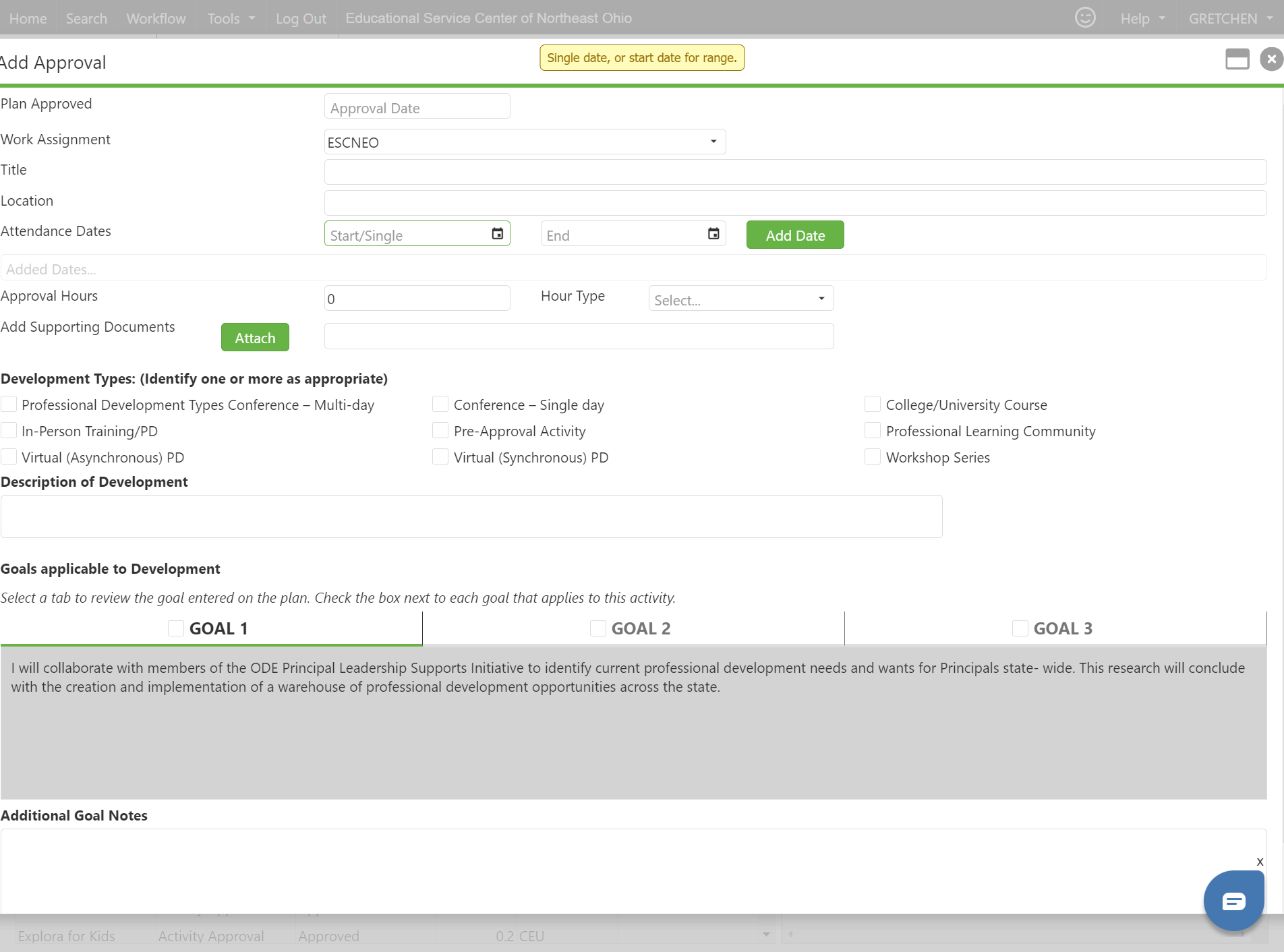Click the smiley feedback icon
The image size is (1284, 952).
(1085, 18)
